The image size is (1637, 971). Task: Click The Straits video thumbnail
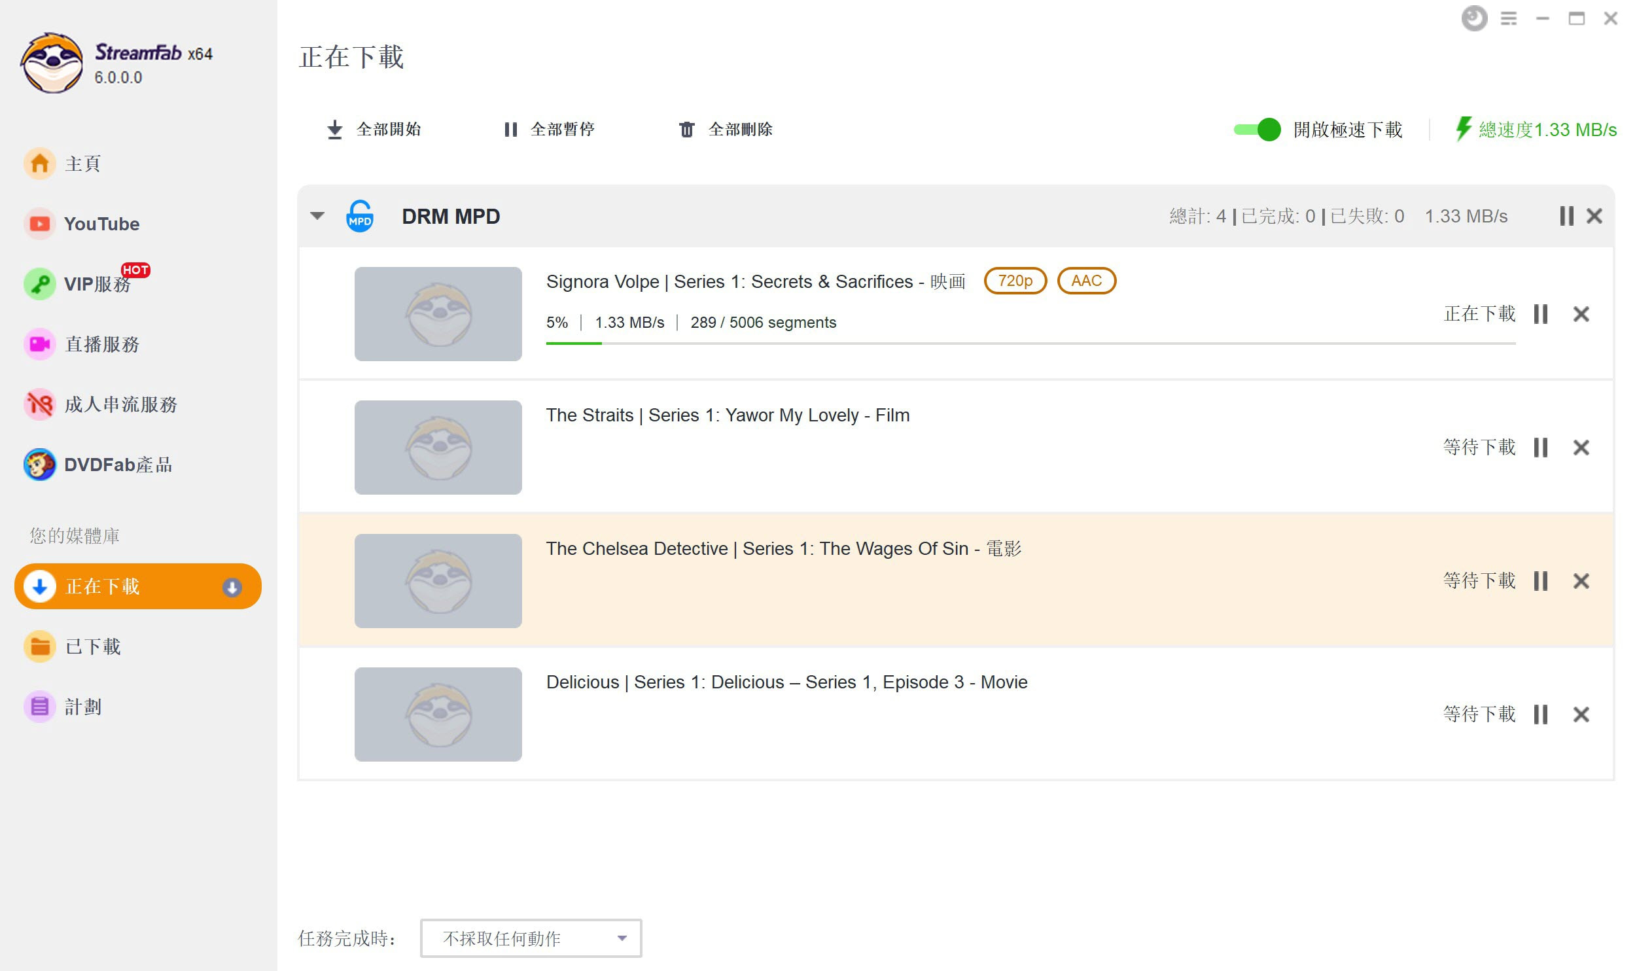click(438, 448)
